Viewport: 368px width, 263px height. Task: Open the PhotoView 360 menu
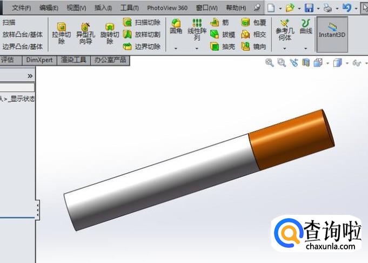(167, 8)
